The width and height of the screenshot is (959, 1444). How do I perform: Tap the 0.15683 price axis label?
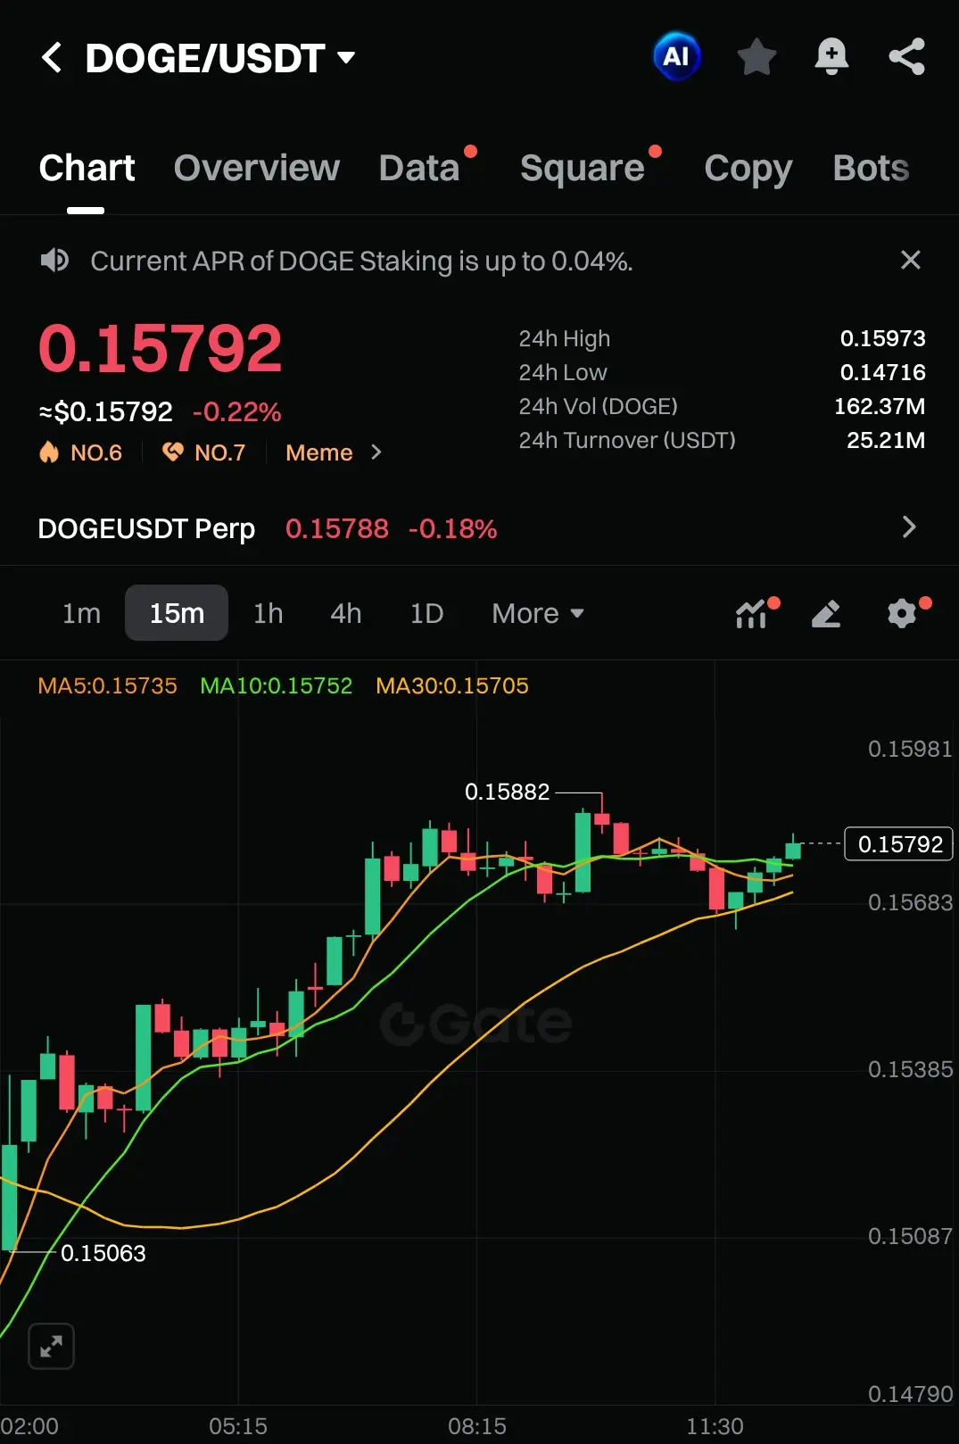(x=910, y=902)
